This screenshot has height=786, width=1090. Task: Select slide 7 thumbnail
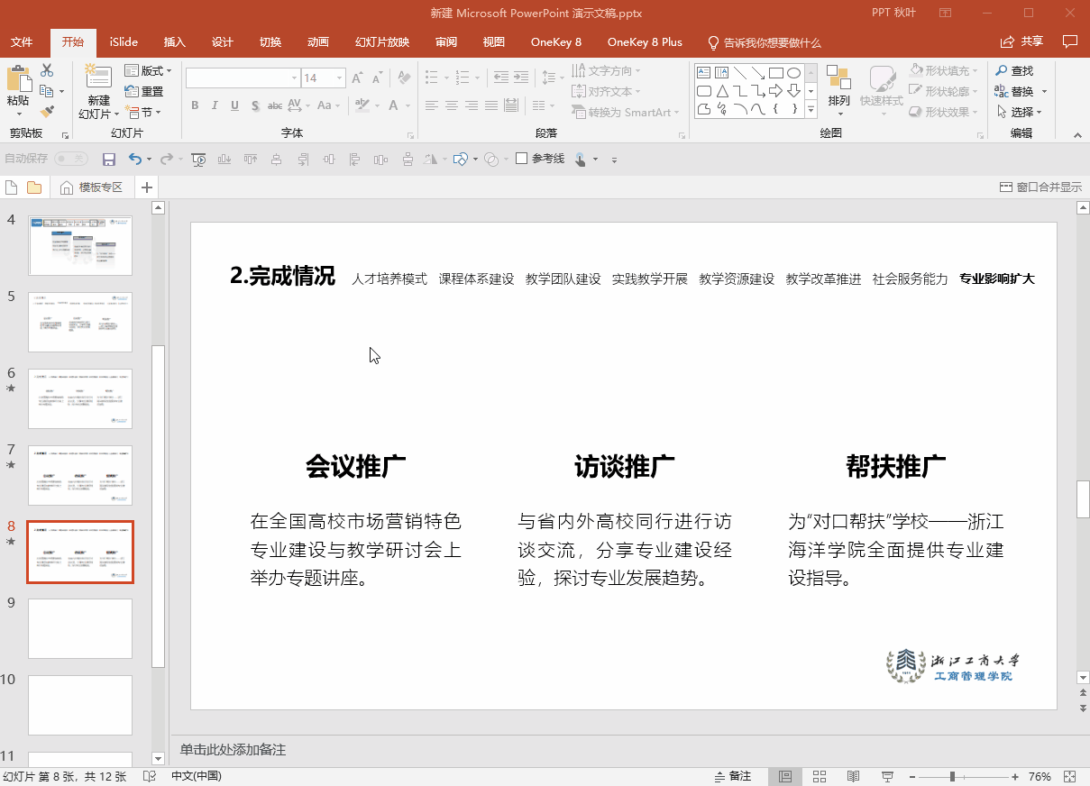80,475
